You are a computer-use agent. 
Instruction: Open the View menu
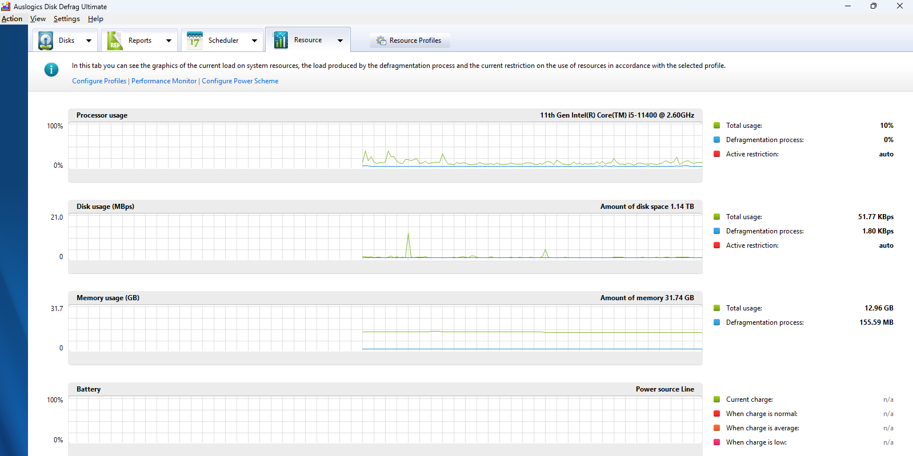38,19
